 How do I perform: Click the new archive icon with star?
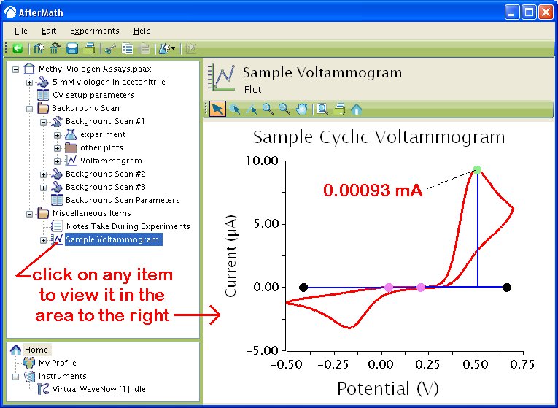tap(39, 48)
